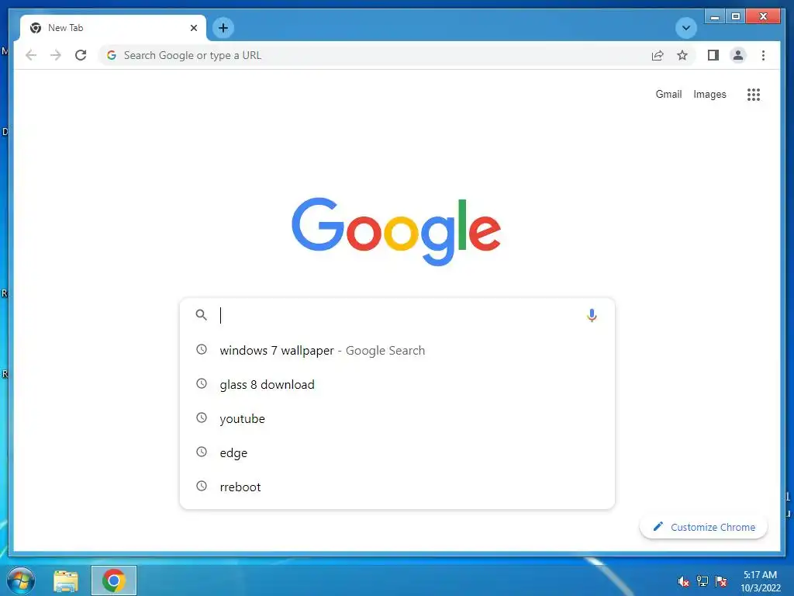Click the Customize Chrome button

[703, 527]
